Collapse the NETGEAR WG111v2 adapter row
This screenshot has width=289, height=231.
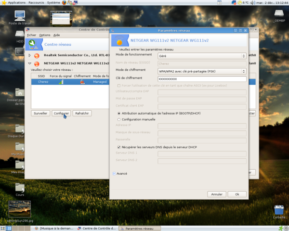29,64
